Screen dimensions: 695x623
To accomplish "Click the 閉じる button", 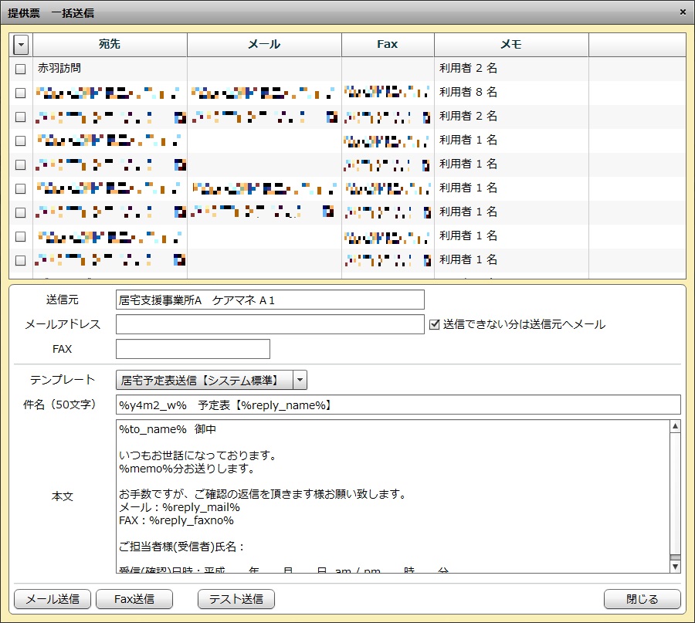I will (642, 599).
